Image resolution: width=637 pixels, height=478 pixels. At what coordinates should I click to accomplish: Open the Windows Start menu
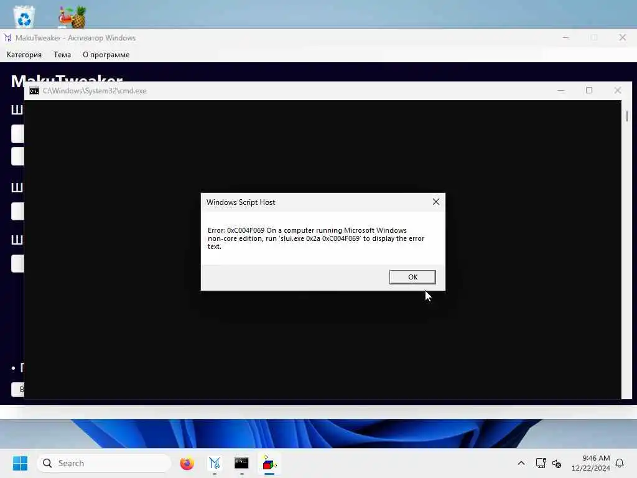pyautogui.click(x=20, y=463)
